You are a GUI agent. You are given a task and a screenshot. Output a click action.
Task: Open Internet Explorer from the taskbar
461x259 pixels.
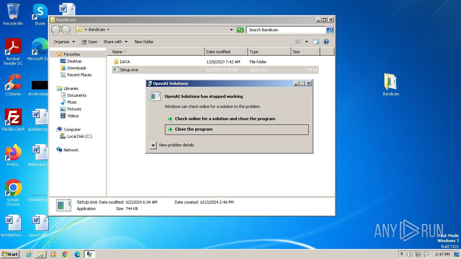click(28, 254)
